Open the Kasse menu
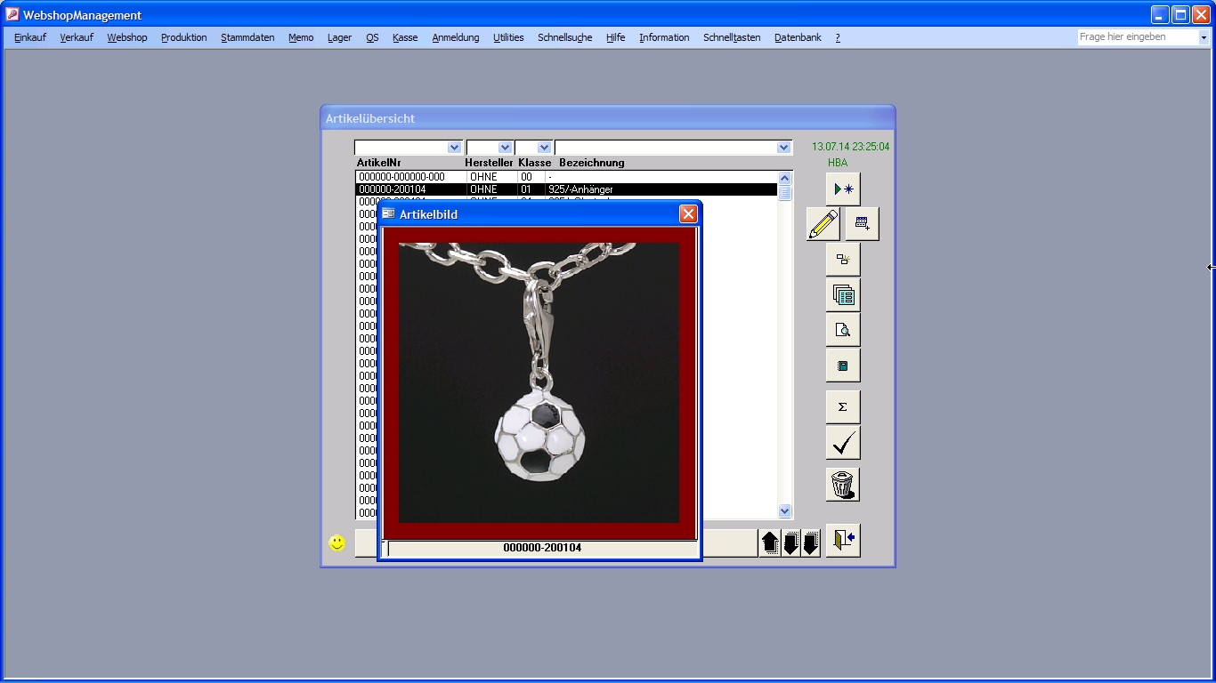The image size is (1216, 683). 405,37
